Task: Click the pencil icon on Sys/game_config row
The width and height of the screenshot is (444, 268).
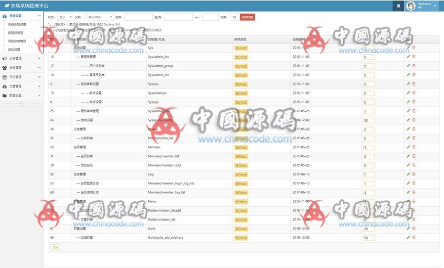Action: point(408,120)
